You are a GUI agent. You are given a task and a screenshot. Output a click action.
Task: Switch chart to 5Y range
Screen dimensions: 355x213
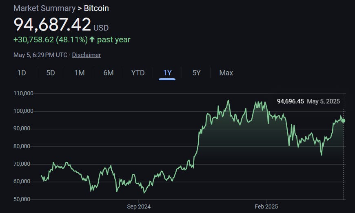coord(196,73)
